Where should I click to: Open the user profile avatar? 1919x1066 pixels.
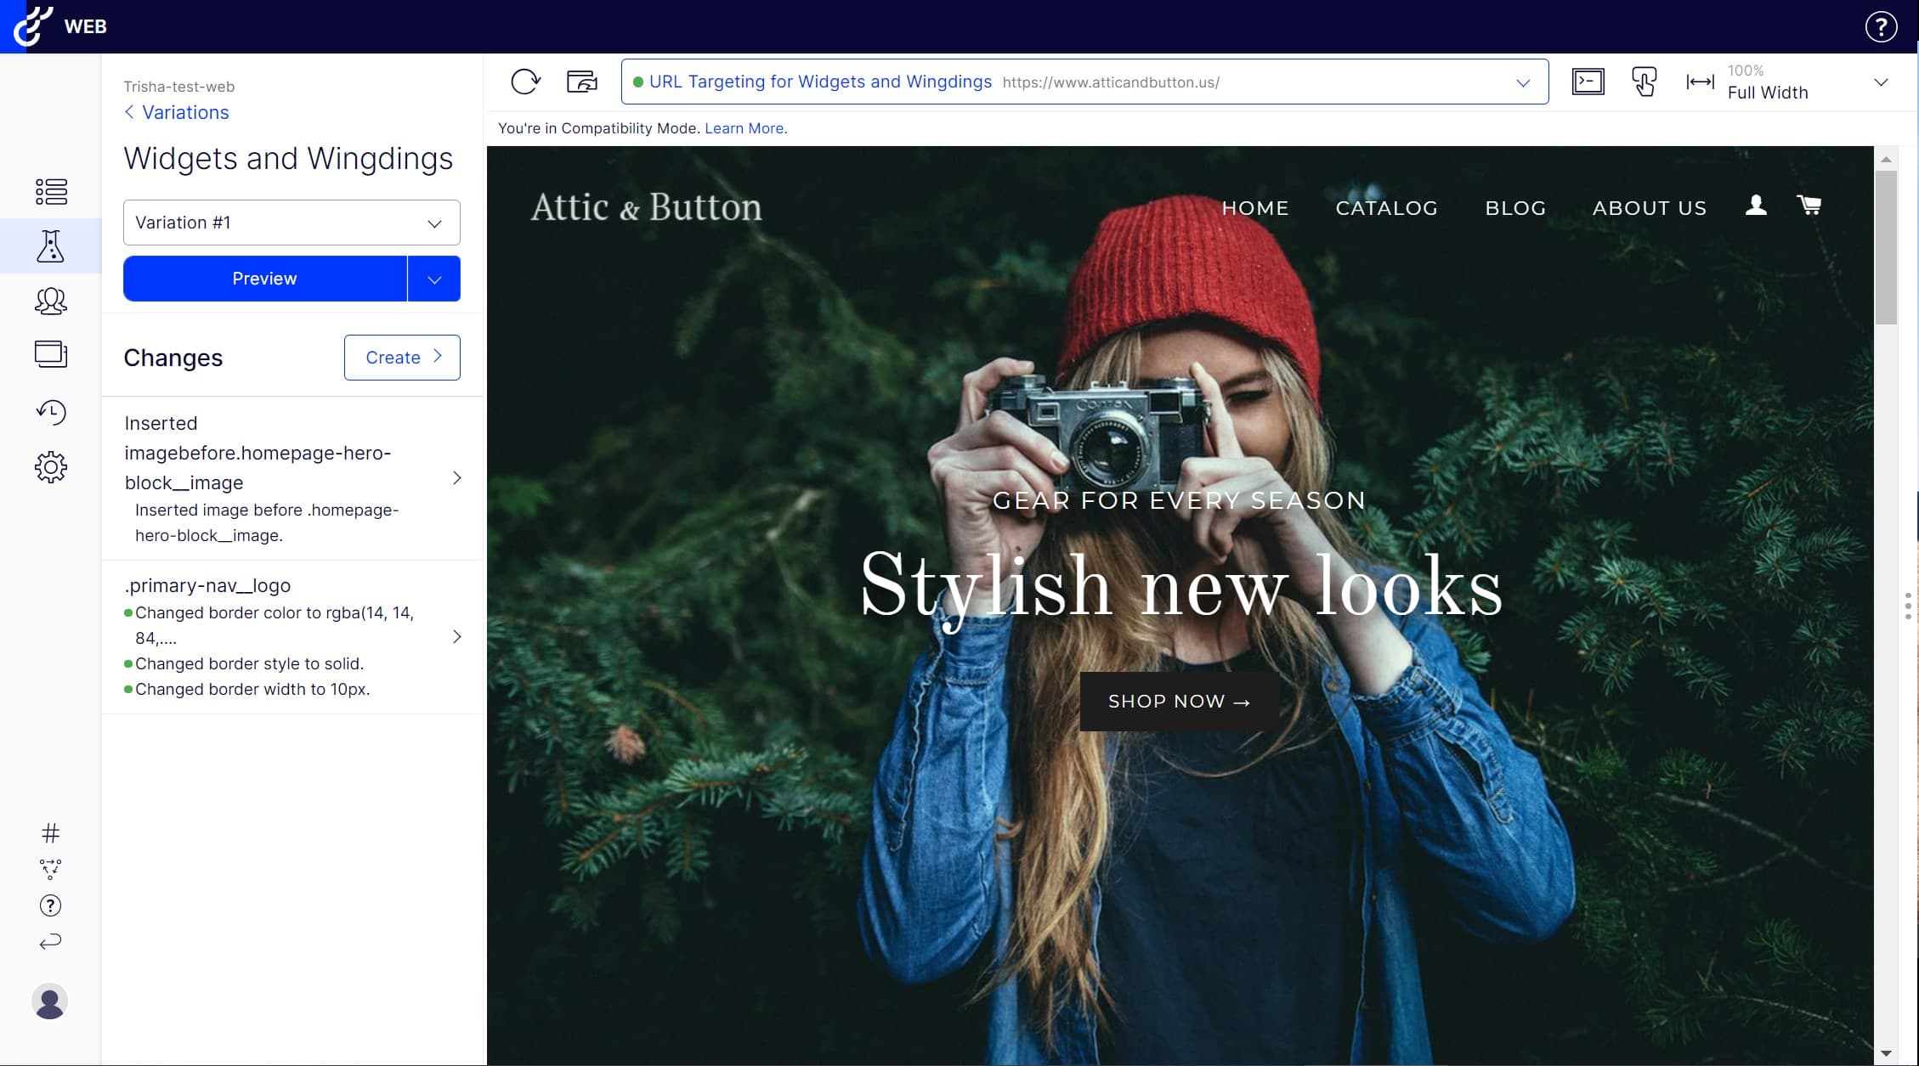(x=50, y=1001)
